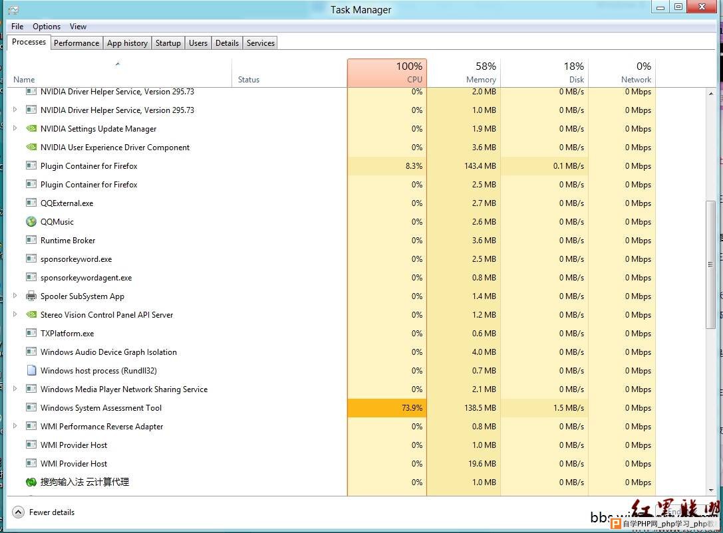The image size is (723, 533).
Task: Click the QQMusic process icon
Action: pos(31,222)
